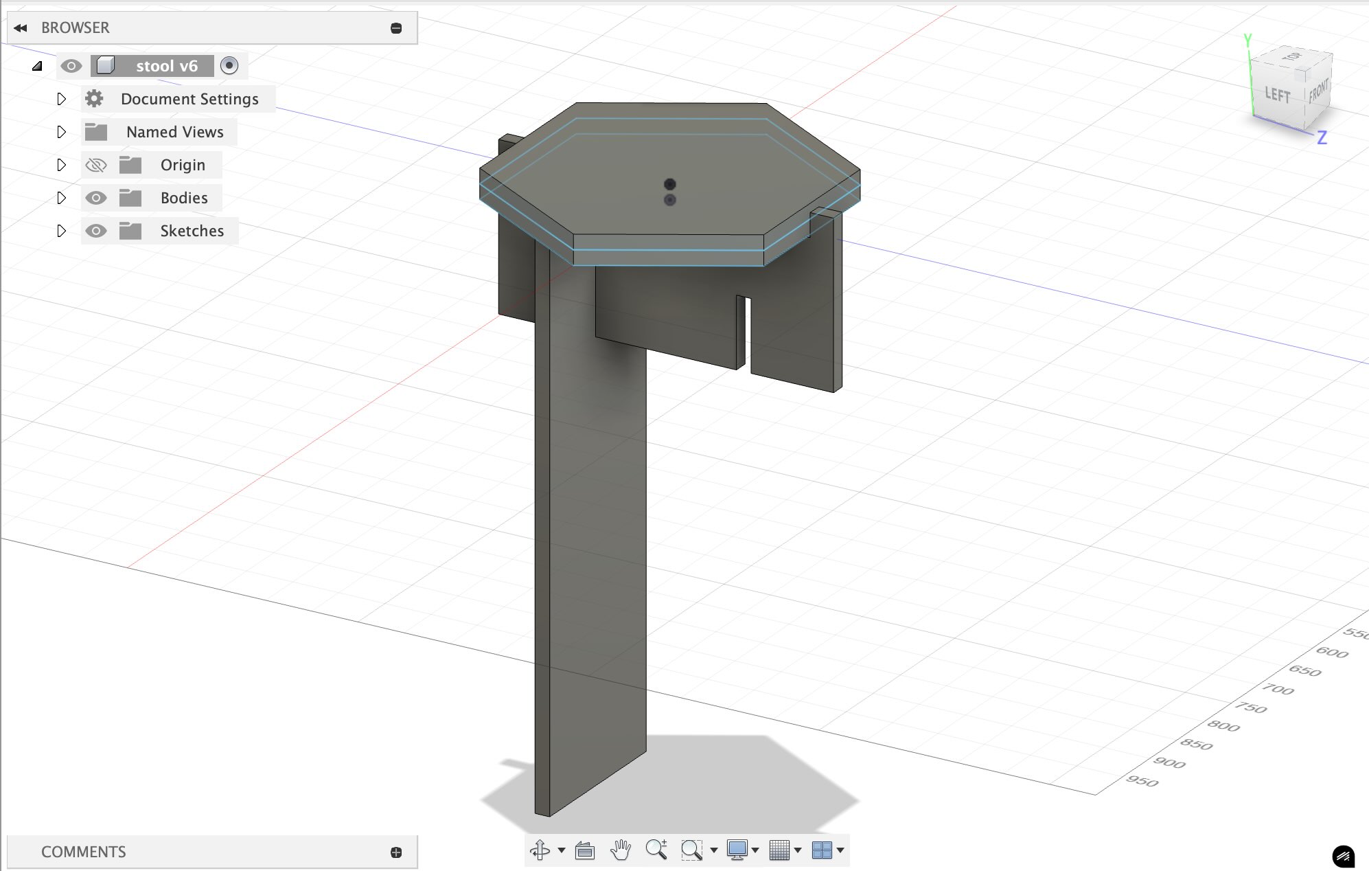Image resolution: width=1369 pixels, height=871 pixels.
Task: Click the Viewports layout icon
Action: pyautogui.click(x=821, y=850)
